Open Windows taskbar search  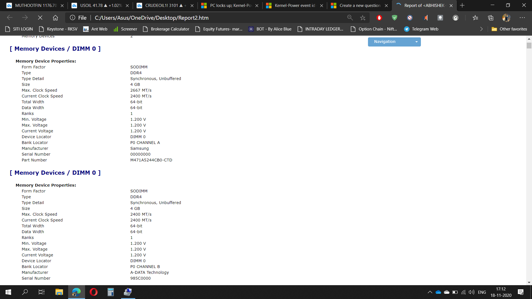coord(25,292)
